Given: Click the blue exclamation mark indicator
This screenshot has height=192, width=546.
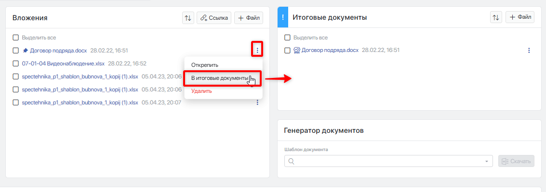Looking at the screenshot, I should coord(283,17).
